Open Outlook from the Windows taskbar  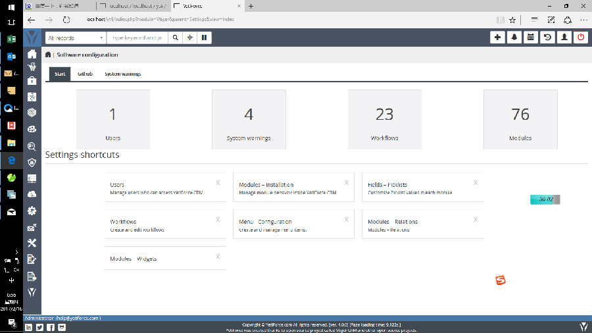(x=11, y=57)
